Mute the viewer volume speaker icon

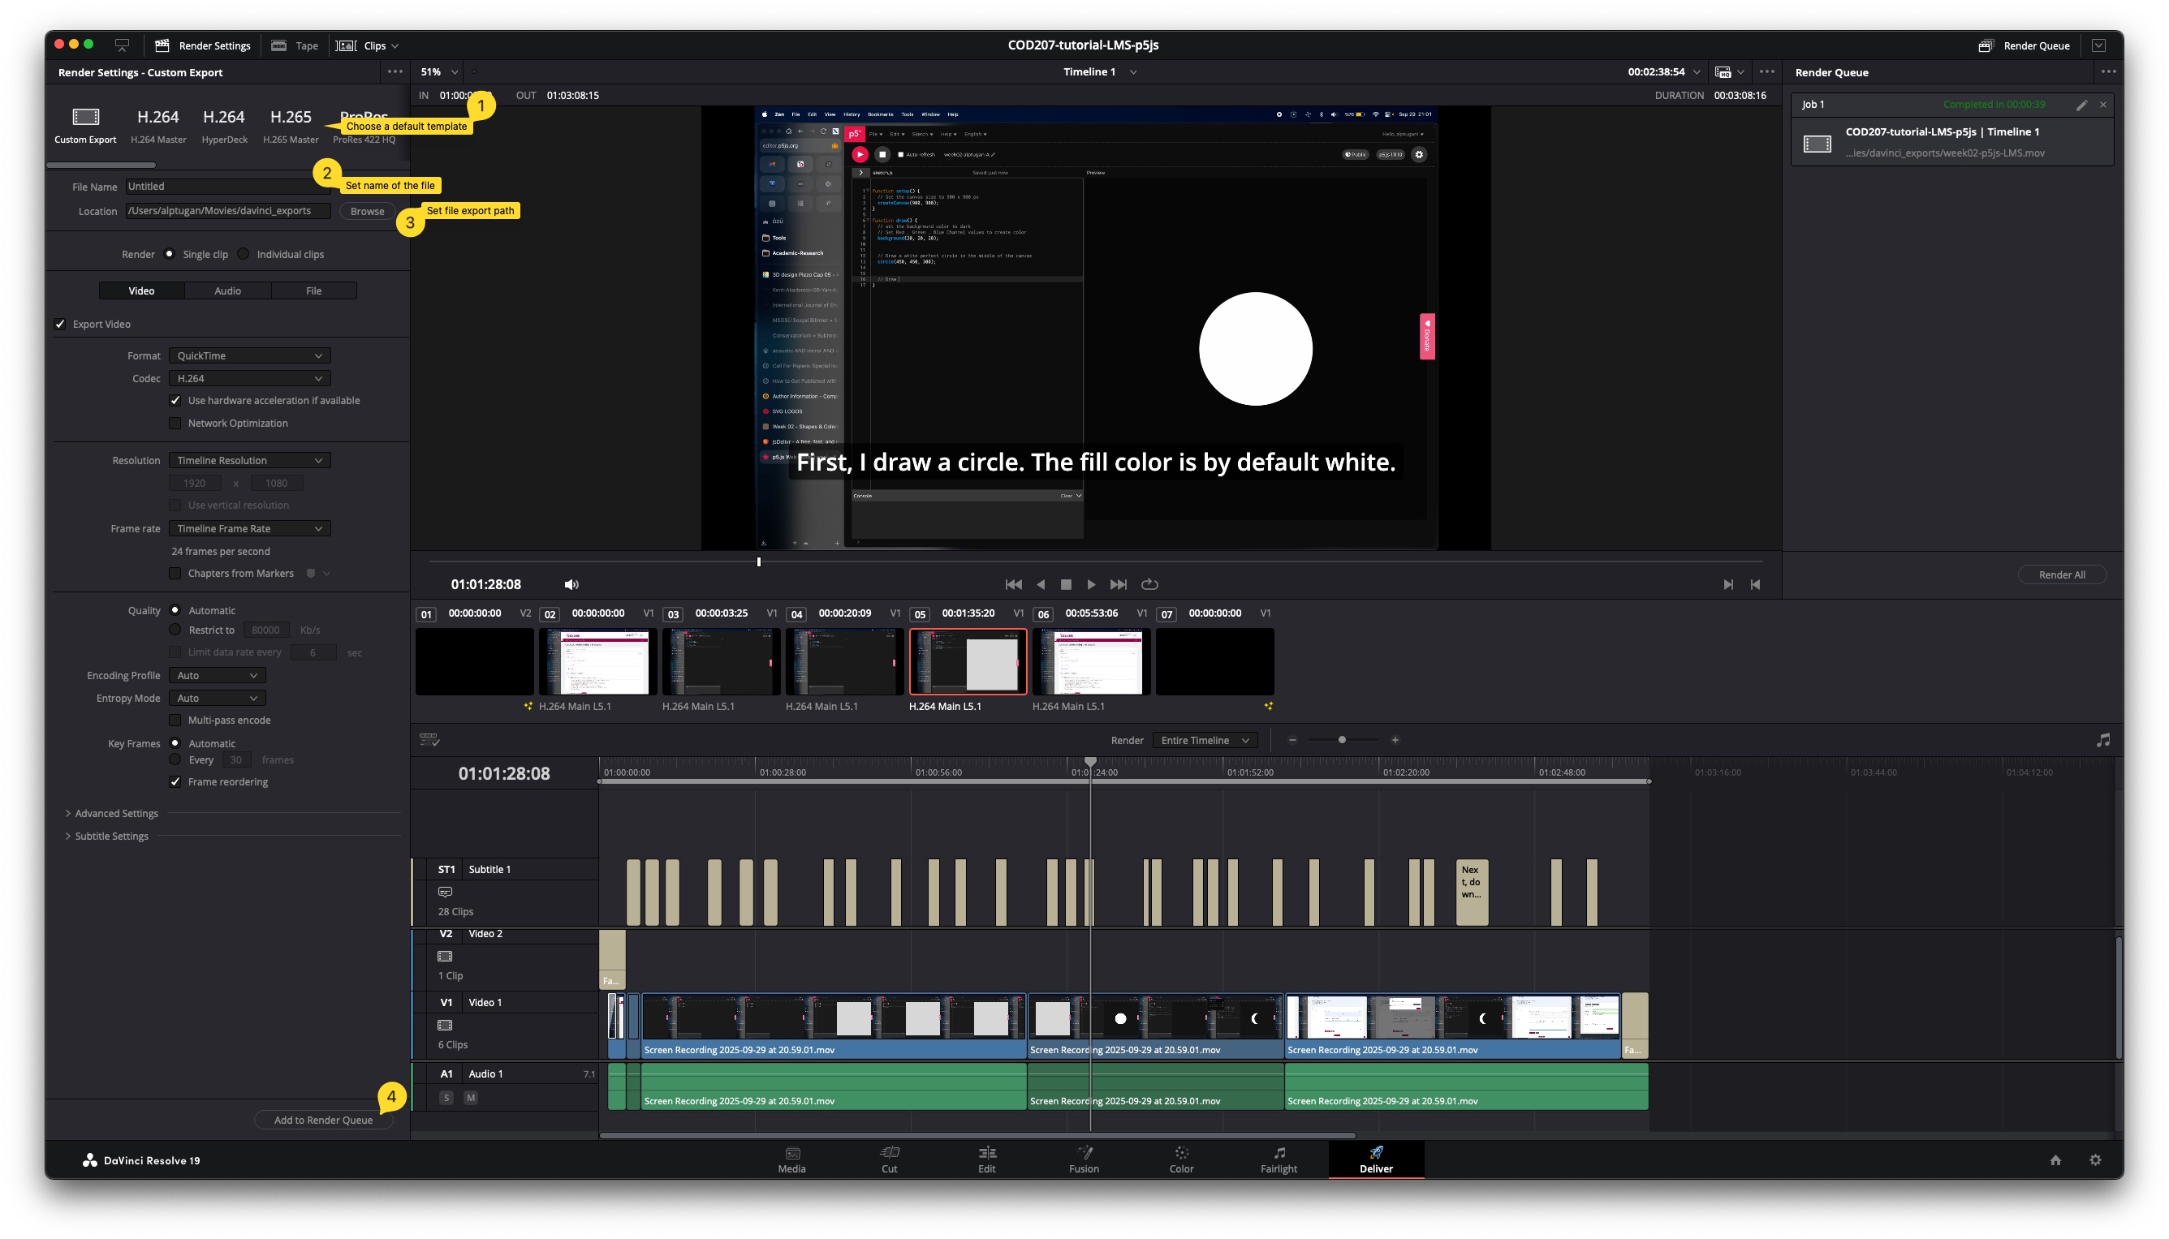tap(571, 585)
